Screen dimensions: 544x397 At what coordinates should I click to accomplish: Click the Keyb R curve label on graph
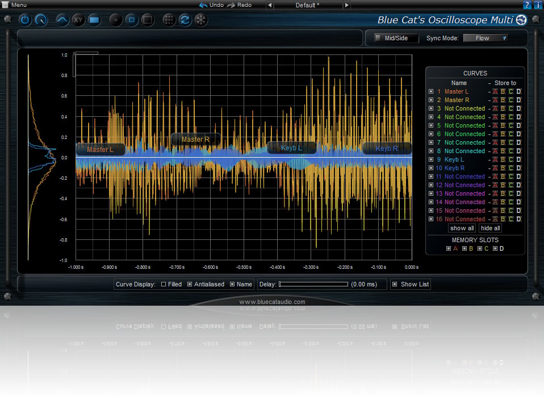(x=387, y=149)
